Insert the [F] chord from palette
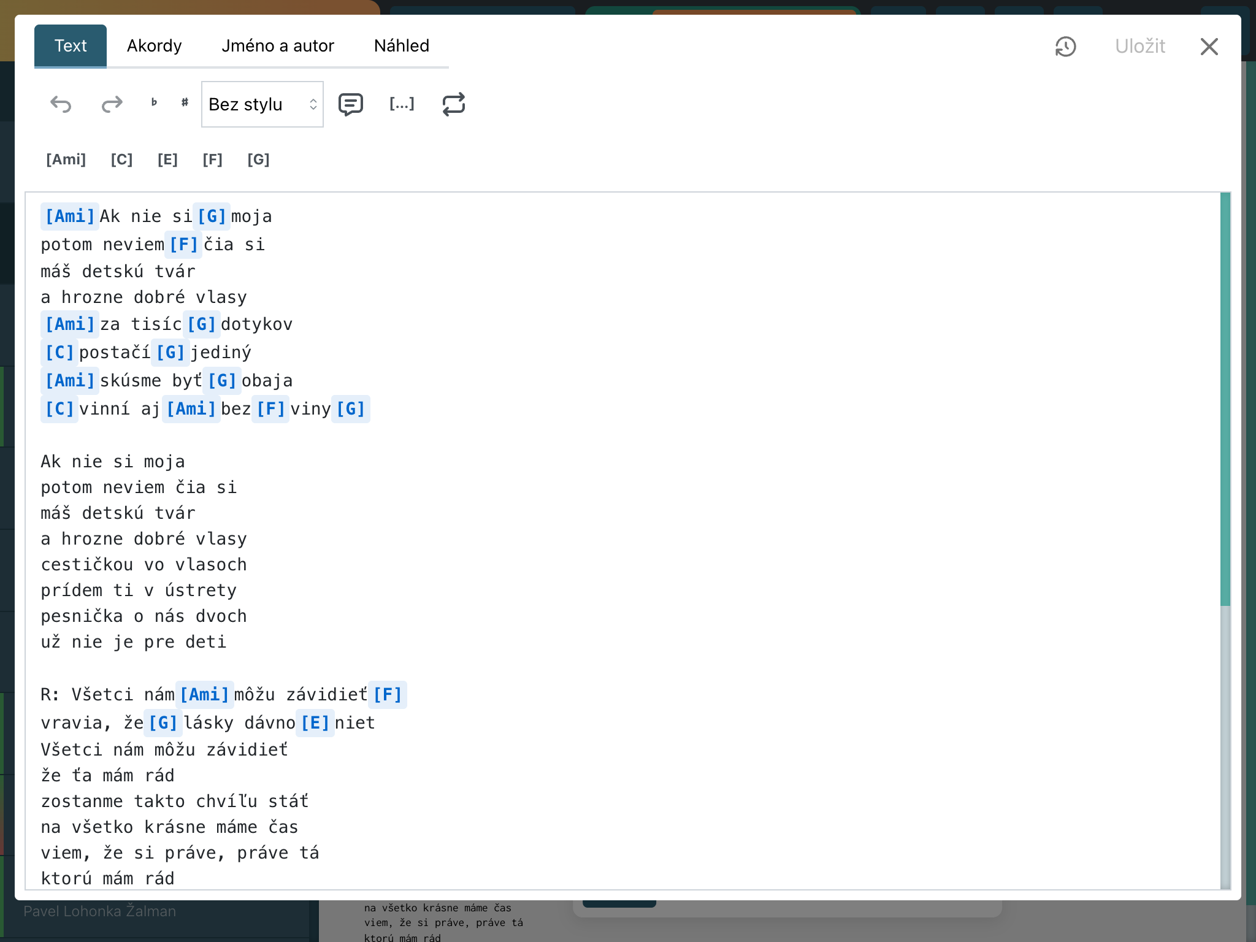The image size is (1256, 942). click(213, 159)
